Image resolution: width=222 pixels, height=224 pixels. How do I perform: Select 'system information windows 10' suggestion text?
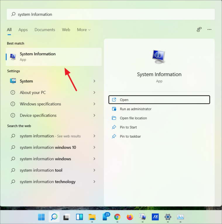click(x=48, y=147)
